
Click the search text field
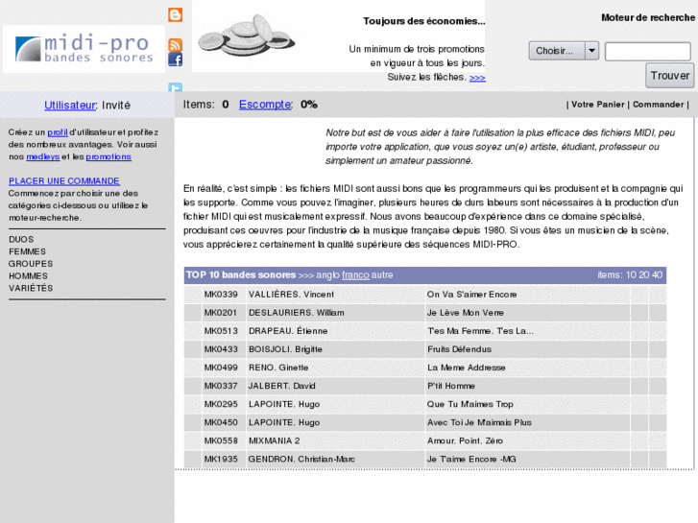(648, 51)
